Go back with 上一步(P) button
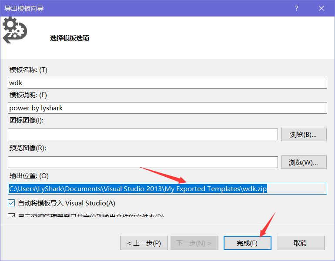This screenshot has height=261, width=335. (x=144, y=243)
